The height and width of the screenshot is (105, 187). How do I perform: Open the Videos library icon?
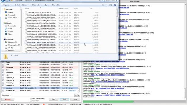pos(6,34)
